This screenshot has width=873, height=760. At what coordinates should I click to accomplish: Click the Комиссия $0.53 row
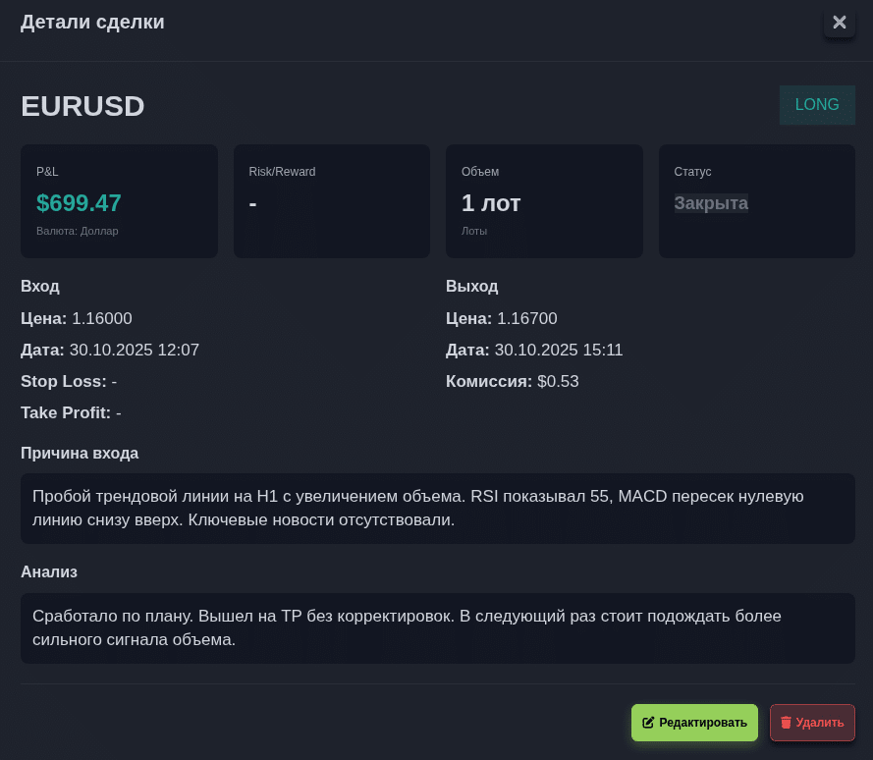coord(513,381)
